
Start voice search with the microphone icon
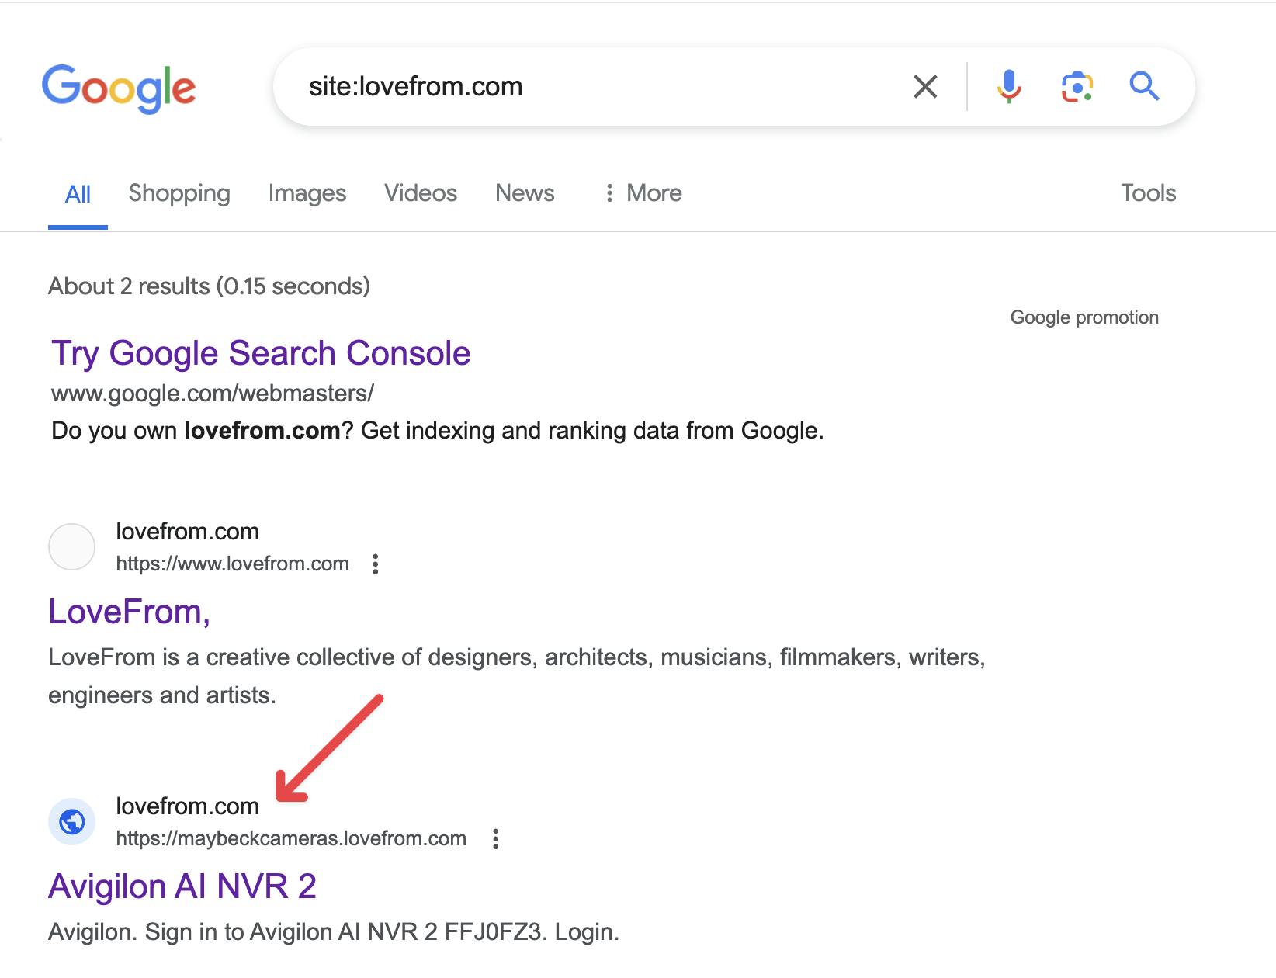click(1009, 86)
